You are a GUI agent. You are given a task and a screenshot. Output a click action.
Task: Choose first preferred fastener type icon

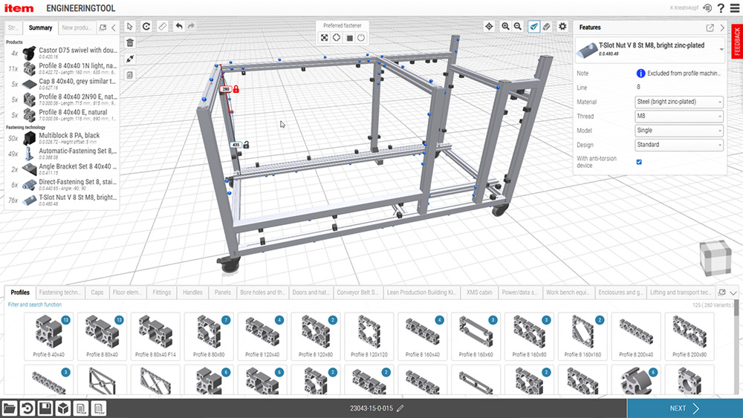click(x=324, y=37)
